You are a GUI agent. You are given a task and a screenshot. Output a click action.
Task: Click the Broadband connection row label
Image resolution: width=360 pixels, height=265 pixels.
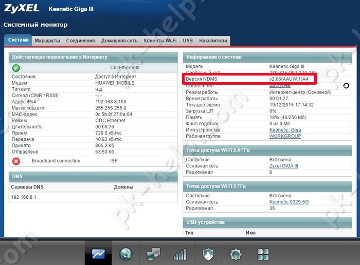coord(56,161)
